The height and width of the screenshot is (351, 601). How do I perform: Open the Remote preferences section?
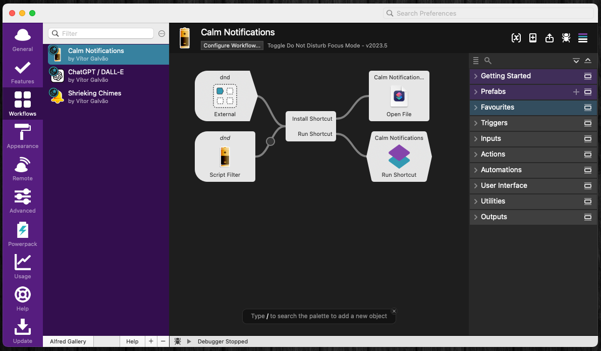click(x=23, y=169)
